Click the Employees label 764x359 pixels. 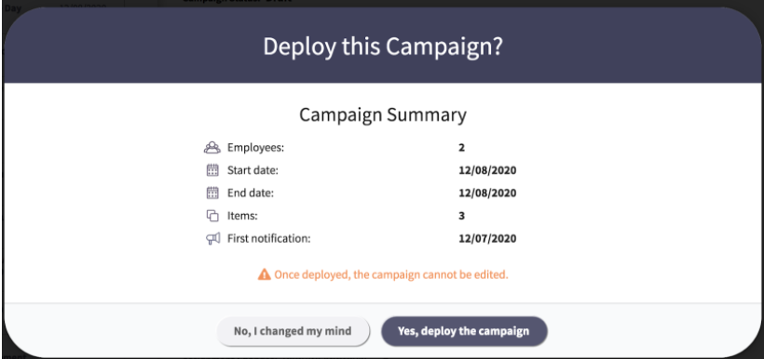pos(256,147)
